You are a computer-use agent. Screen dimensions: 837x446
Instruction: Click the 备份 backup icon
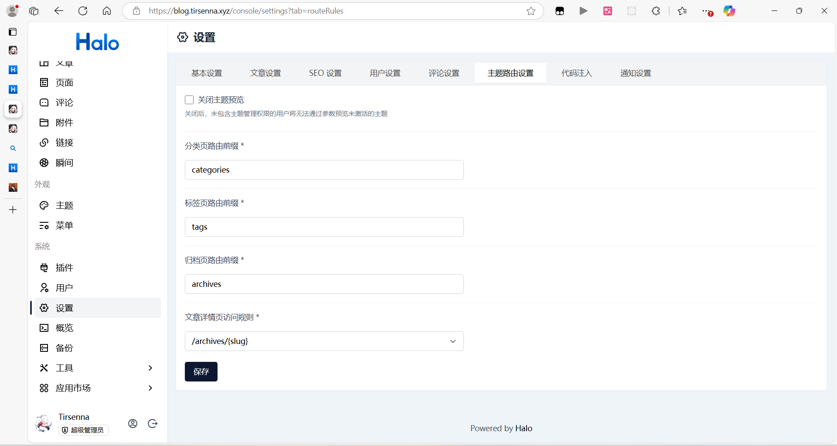(x=44, y=348)
